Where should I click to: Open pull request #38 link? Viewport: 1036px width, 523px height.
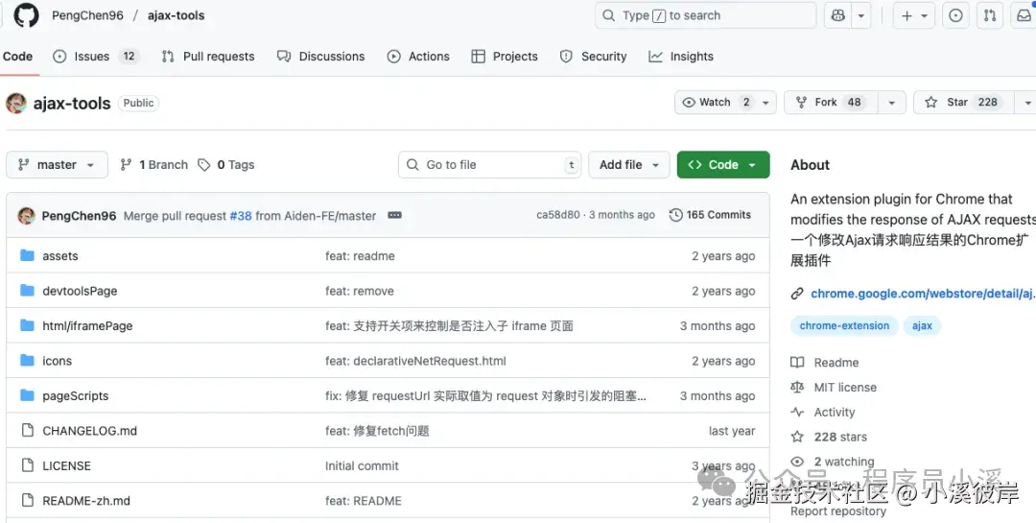tap(241, 216)
